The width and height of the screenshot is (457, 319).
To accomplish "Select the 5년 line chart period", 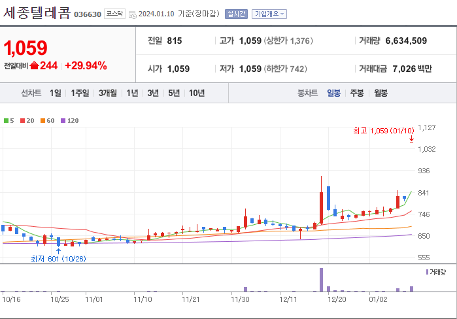I will (x=174, y=93).
